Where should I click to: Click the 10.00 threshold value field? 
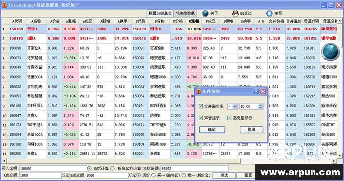[x=249, y=106]
